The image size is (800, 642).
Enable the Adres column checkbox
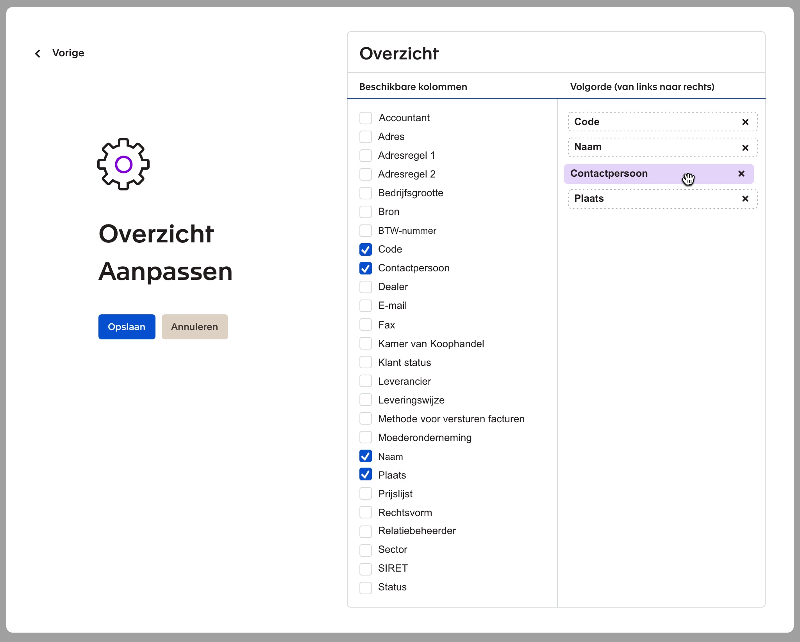tap(366, 136)
